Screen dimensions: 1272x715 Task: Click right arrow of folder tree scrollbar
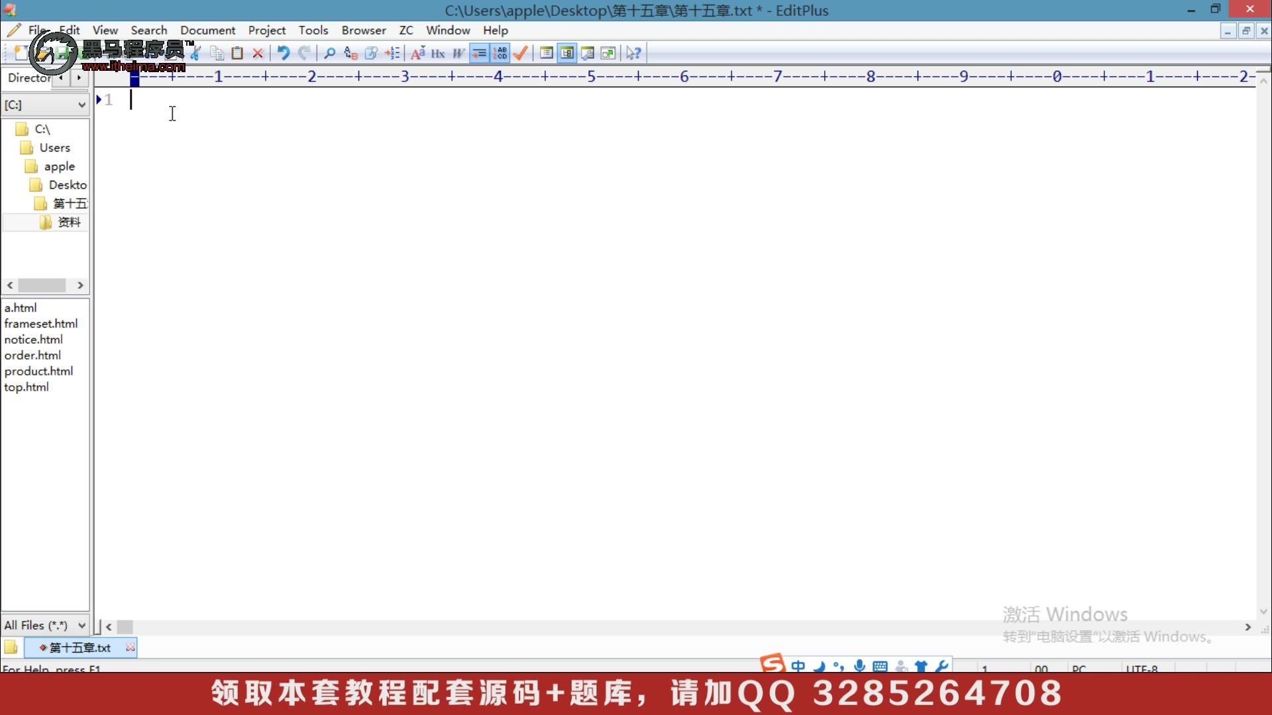[x=80, y=285]
